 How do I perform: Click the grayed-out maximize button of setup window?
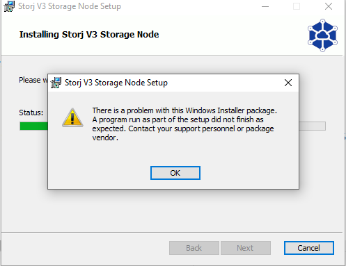[297, 6]
